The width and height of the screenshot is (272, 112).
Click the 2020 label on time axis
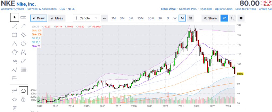165,106
